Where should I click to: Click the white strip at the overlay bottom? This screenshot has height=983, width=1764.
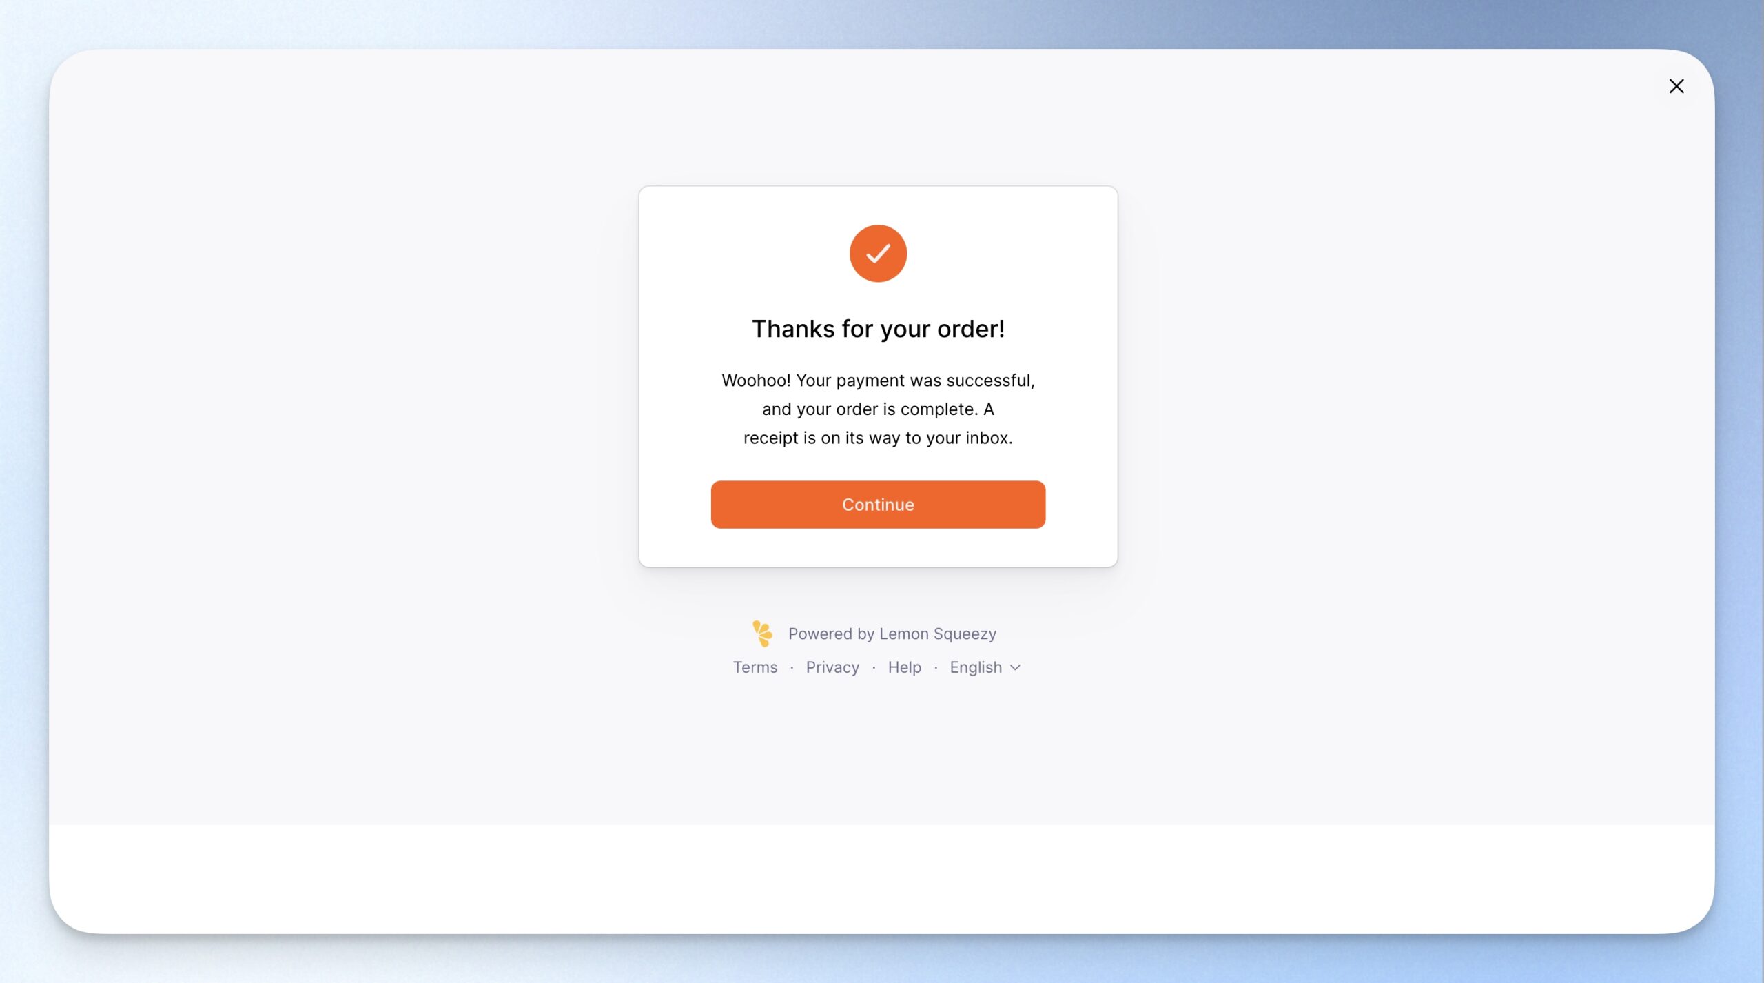click(x=881, y=879)
